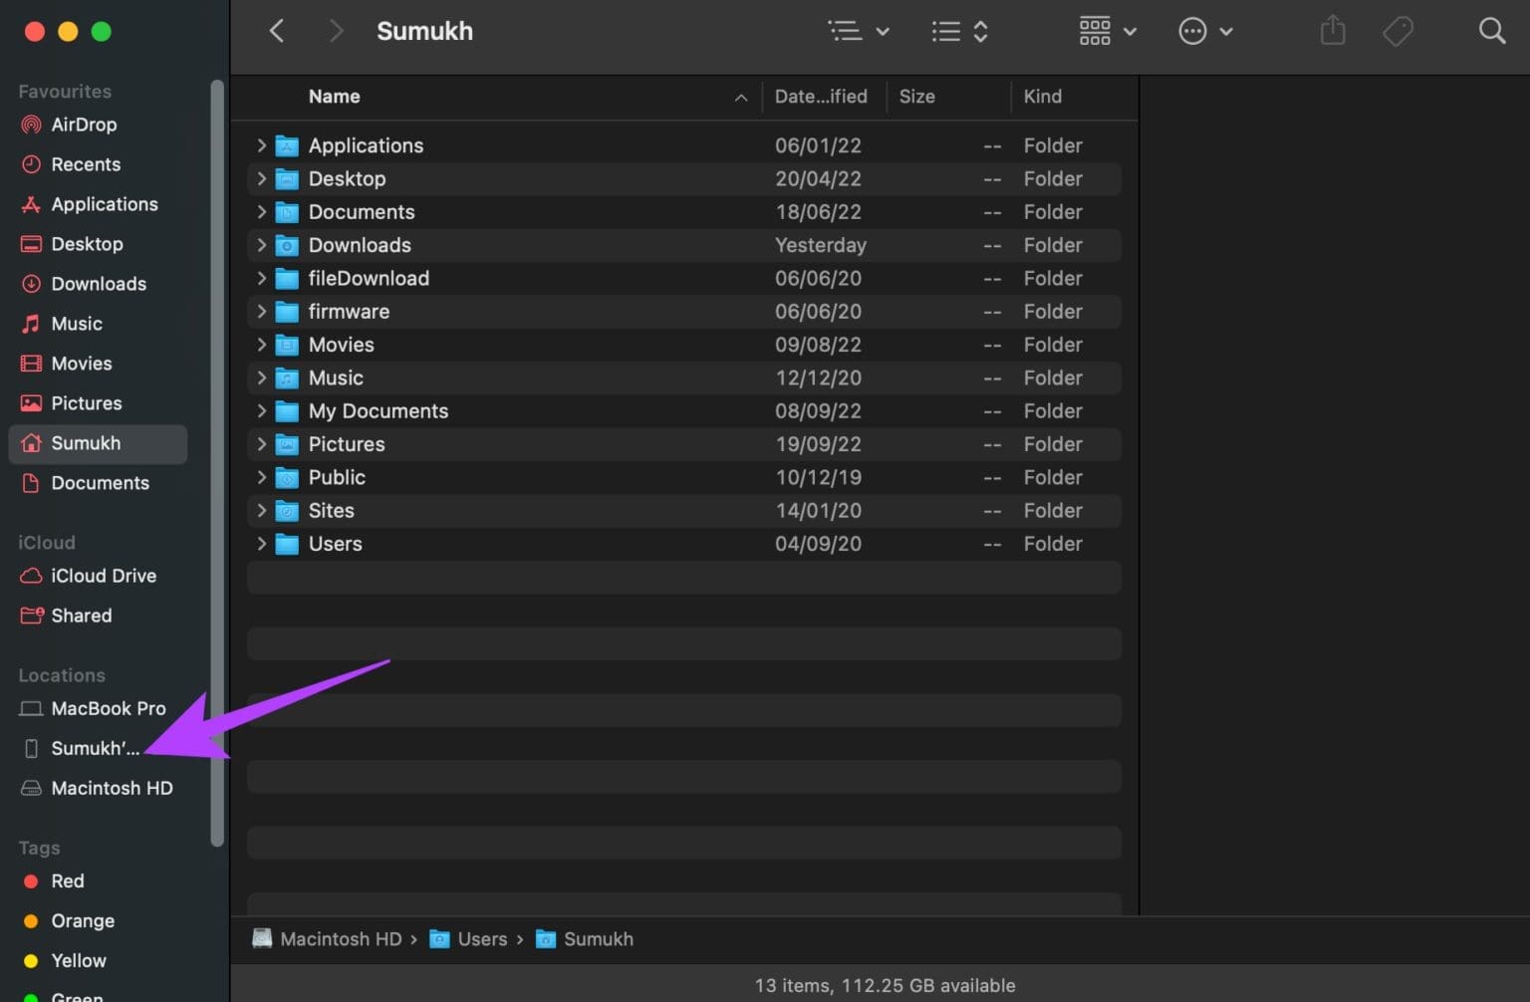The height and width of the screenshot is (1002, 1530).
Task: Go back with the left chevron
Action: pos(277,31)
